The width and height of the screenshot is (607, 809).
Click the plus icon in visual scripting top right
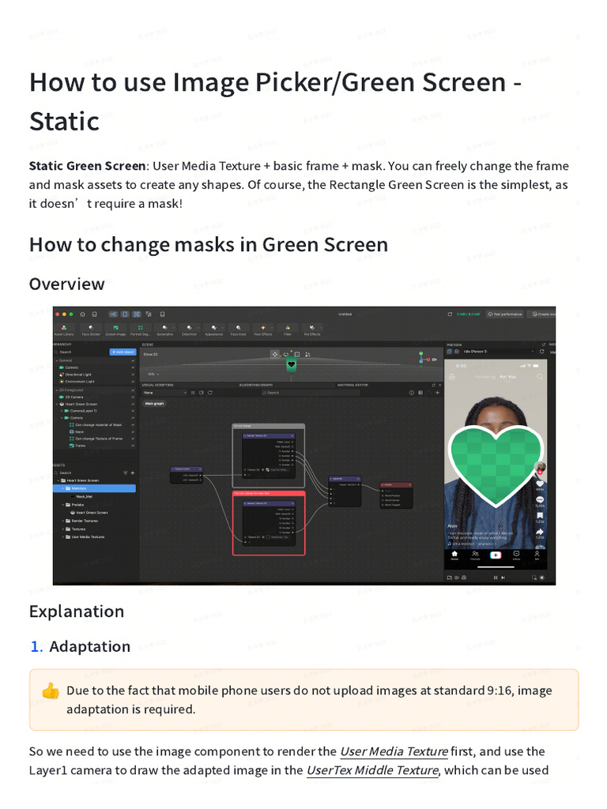(437, 393)
